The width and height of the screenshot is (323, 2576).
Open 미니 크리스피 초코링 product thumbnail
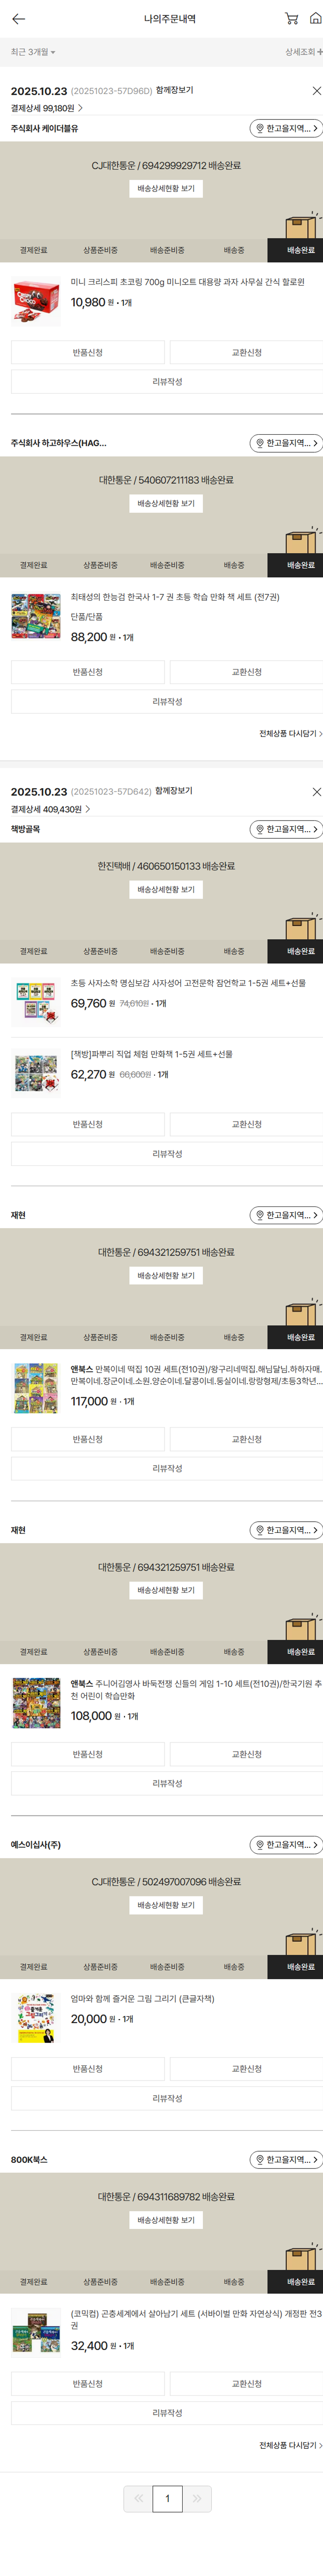(x=36, y=302)
